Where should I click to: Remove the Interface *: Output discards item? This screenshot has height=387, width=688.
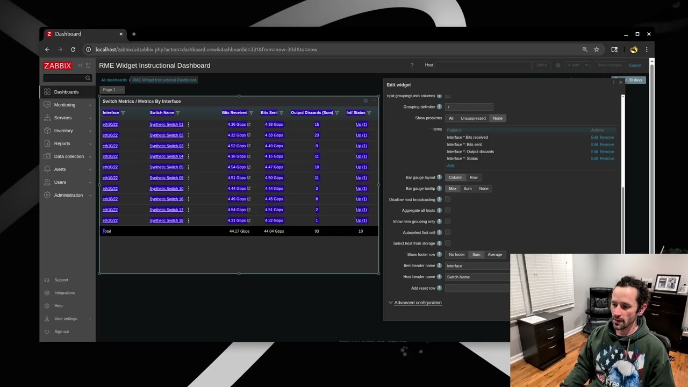click(x=607, y=152)
